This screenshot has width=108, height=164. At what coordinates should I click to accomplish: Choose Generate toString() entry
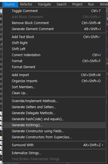point(54,125)
